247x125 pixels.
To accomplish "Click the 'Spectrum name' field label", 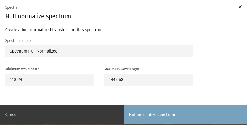I will coord(18,41).
